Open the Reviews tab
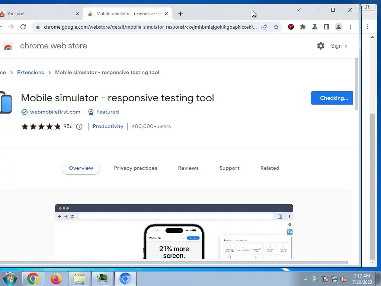 [188, 168]
